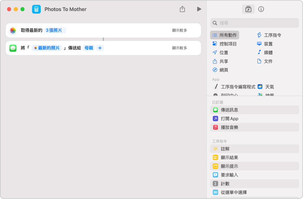Select the 裝置 category
Image resolution: width=303 pixels, height=199 pixels.
coord(265,44)
